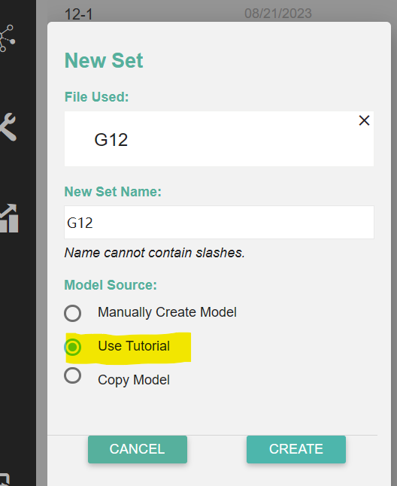This screenshot has width=397, height=486.
Task: Click the 'Copy Model' option label text
Action: pos(134,380)
